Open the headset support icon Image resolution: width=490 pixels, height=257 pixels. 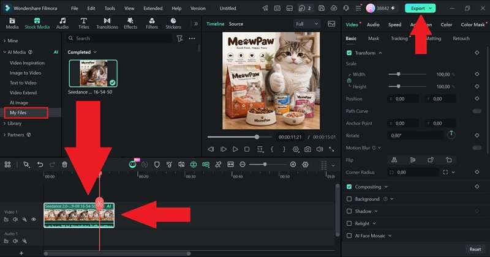pos(346,8)
